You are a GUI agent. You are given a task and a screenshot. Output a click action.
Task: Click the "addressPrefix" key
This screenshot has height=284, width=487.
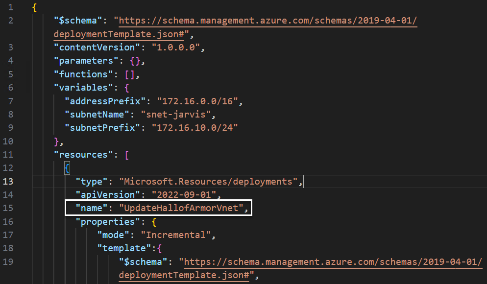coord(105,101)
